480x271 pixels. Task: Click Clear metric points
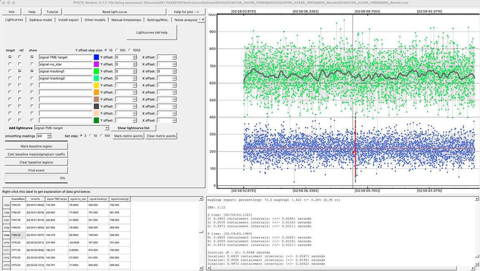coord(161,136)
